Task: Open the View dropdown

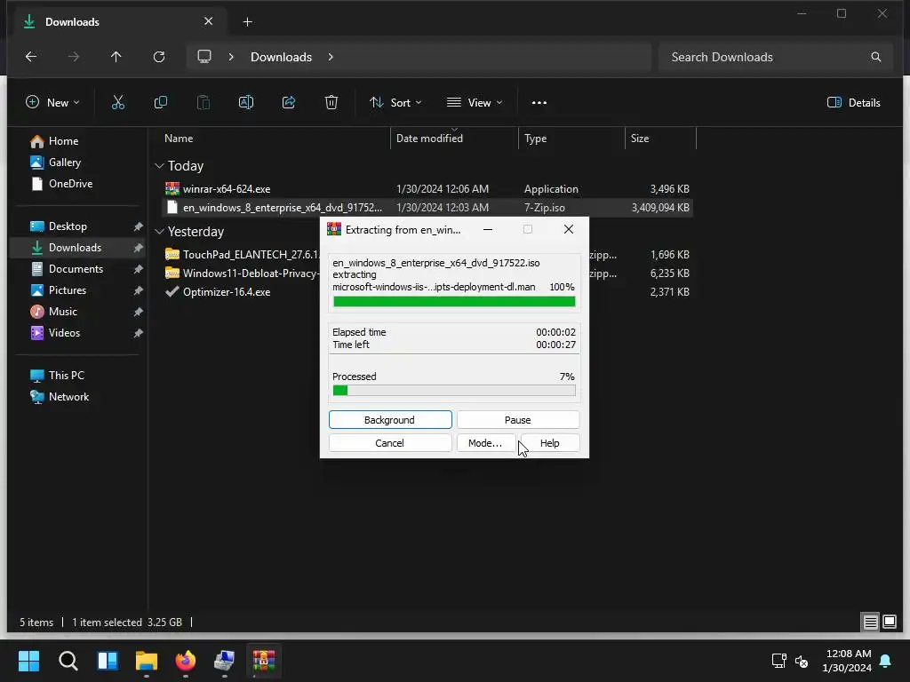Action: pos(475,103)
